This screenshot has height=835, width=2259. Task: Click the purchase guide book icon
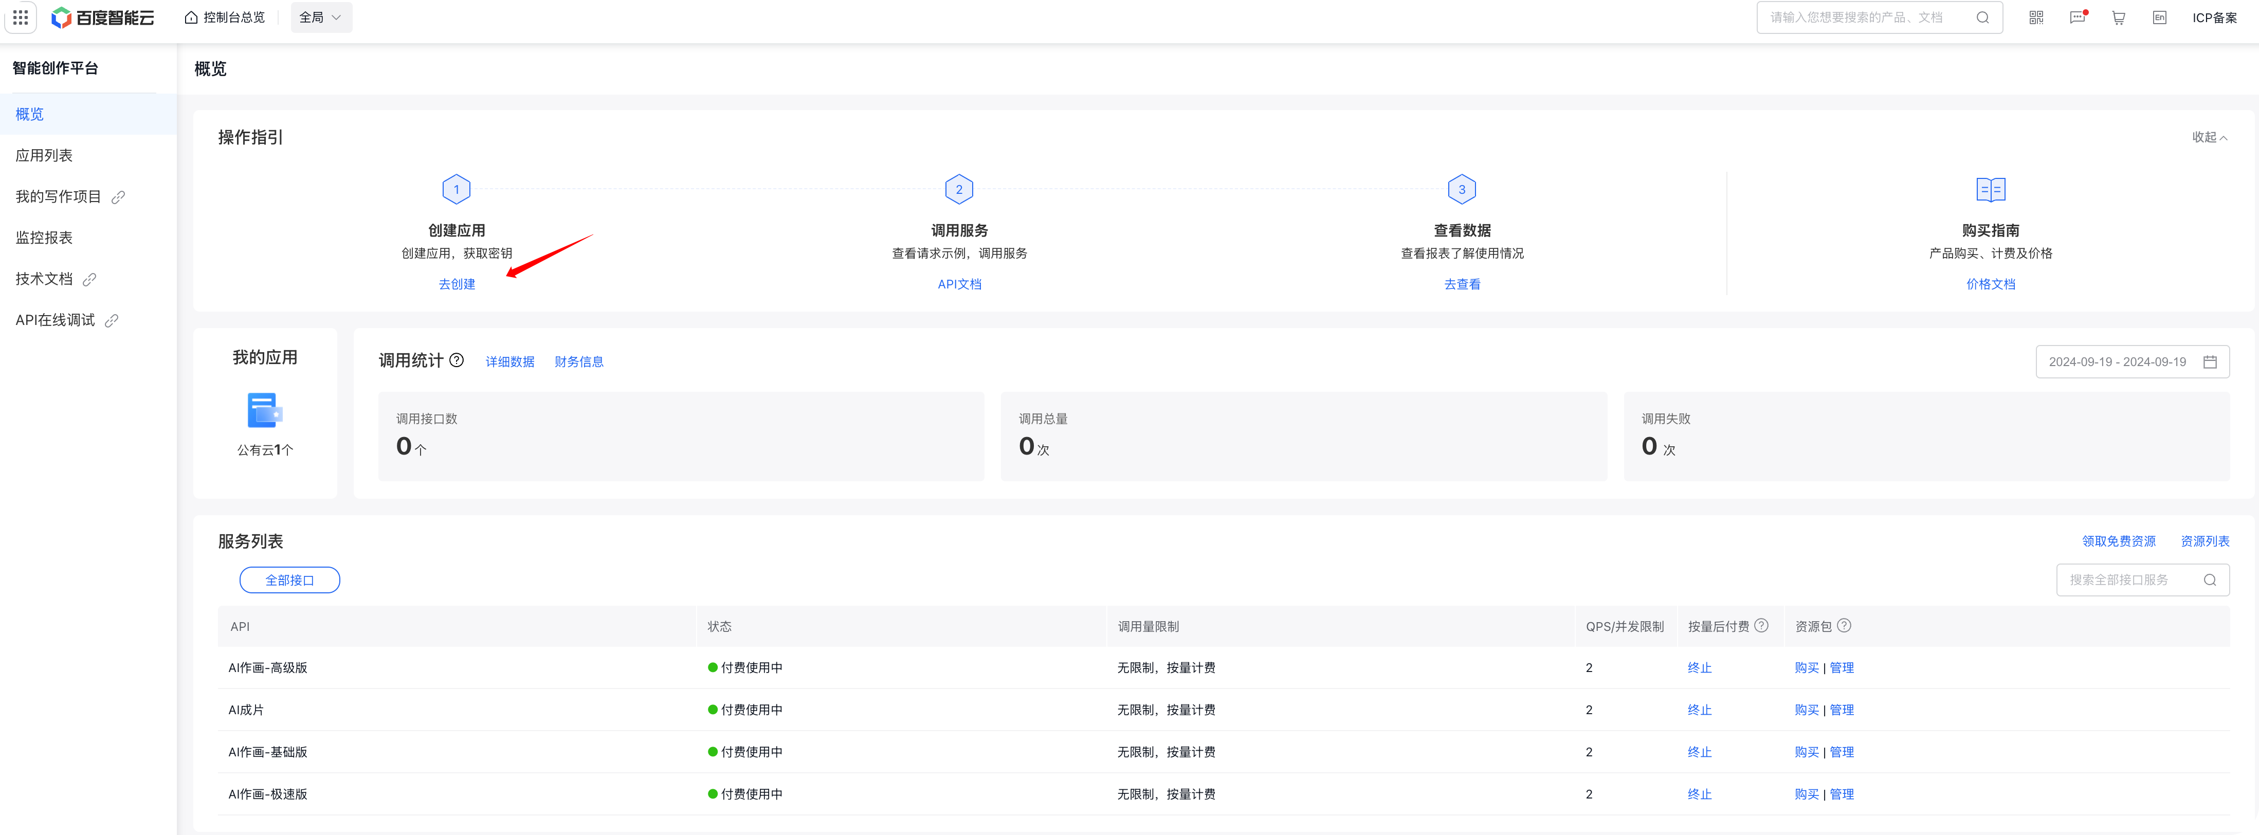tap(1990, 189)
